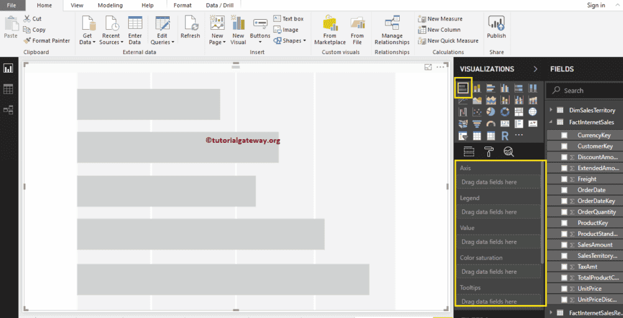
Task: Open Focus mode on the chart visual
Action: [x=428, y=68]
